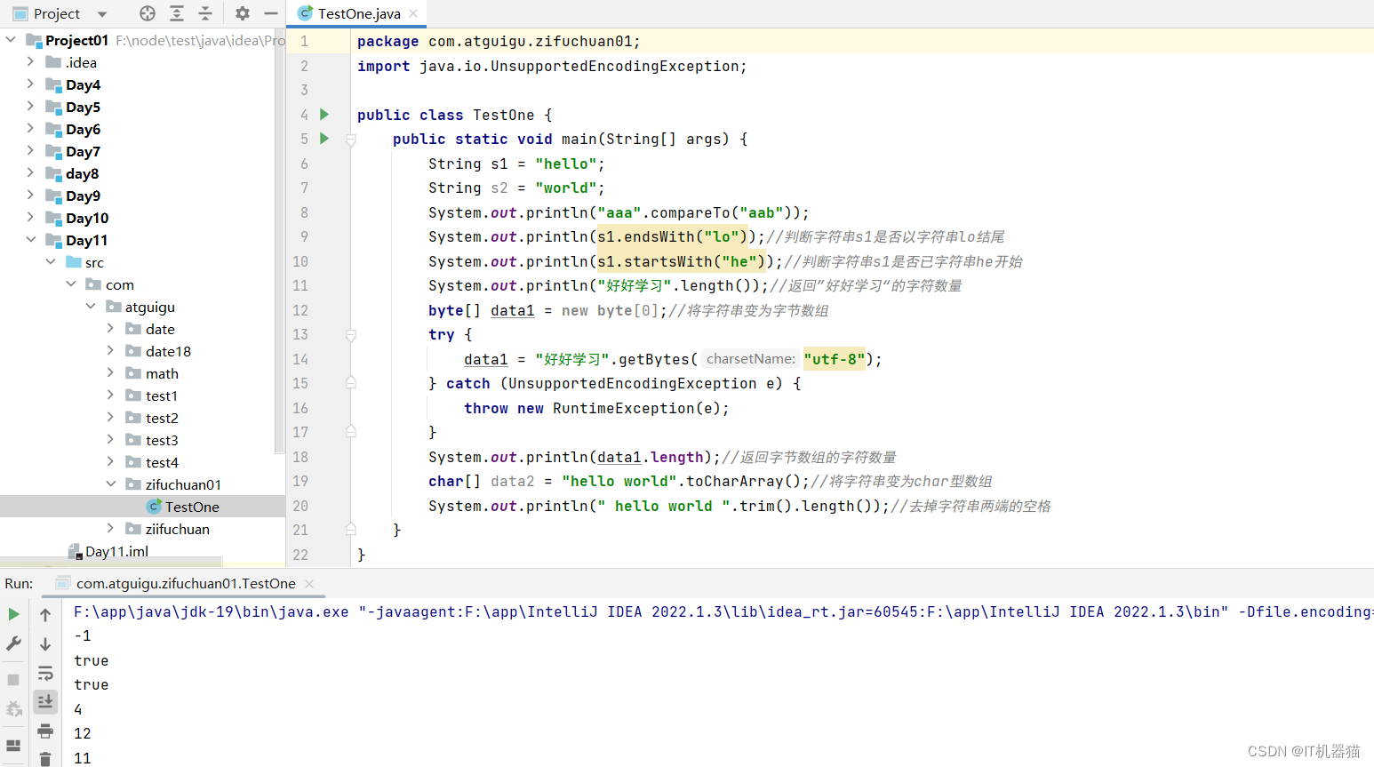Viewport: 1374px width, 767px height.
Task: Click the restore layout icon in Run panel
Action: 13,746
